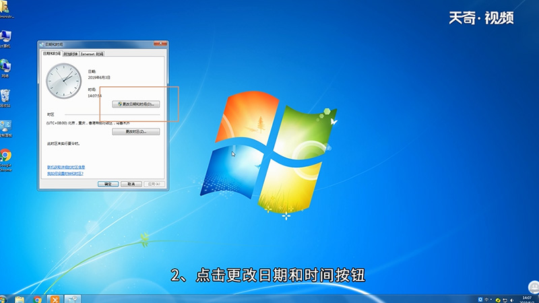Click the Cancel button in the dialog
539x303 pixels.
click(x=131, y=184)
